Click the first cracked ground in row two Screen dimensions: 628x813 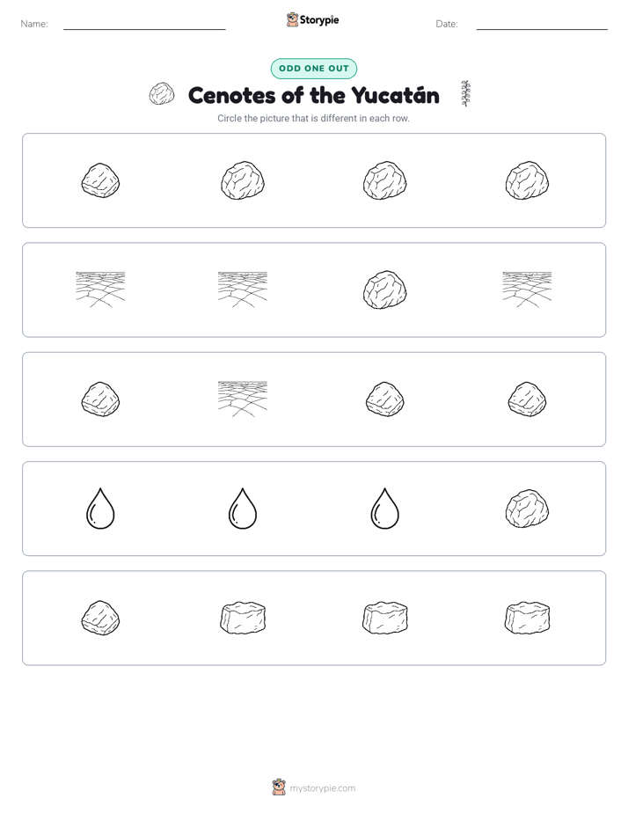point(100,289)
